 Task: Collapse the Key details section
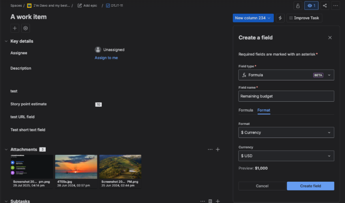coord(6,41)
